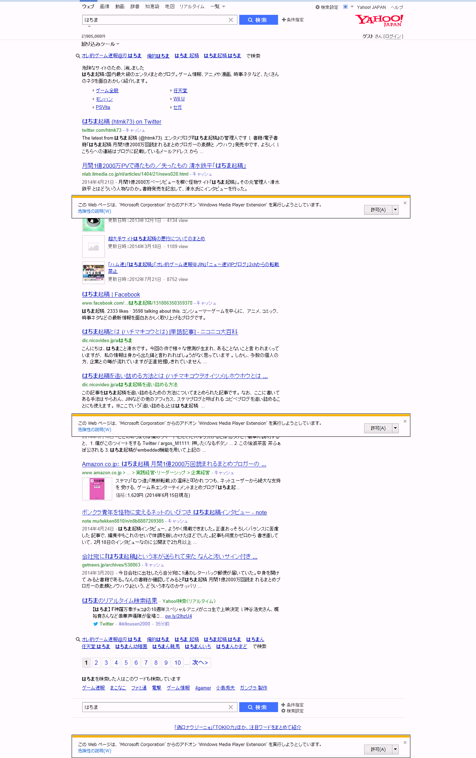This screenshot has width=476, height=758.
Task: Open the 月間1億2000万PV itmedia result
Action: pos(164,166)
